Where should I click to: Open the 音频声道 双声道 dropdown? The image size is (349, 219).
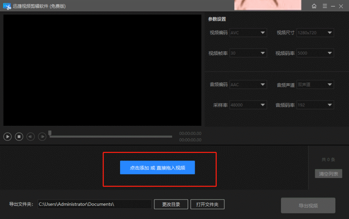pyautogui.click(x=315, y=84)
